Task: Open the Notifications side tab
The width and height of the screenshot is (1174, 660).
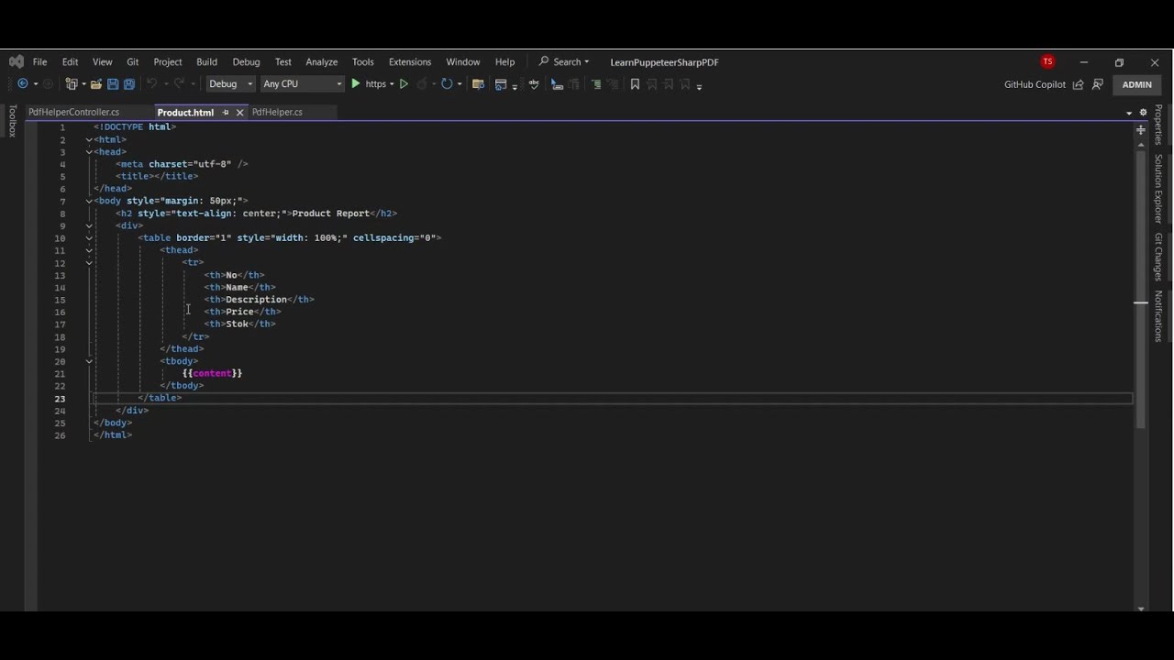Action: pyautogui.click(x=1158, y=316)
